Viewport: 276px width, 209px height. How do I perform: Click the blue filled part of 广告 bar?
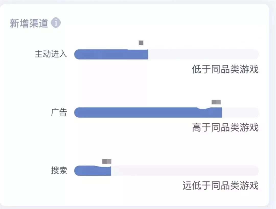148,112
